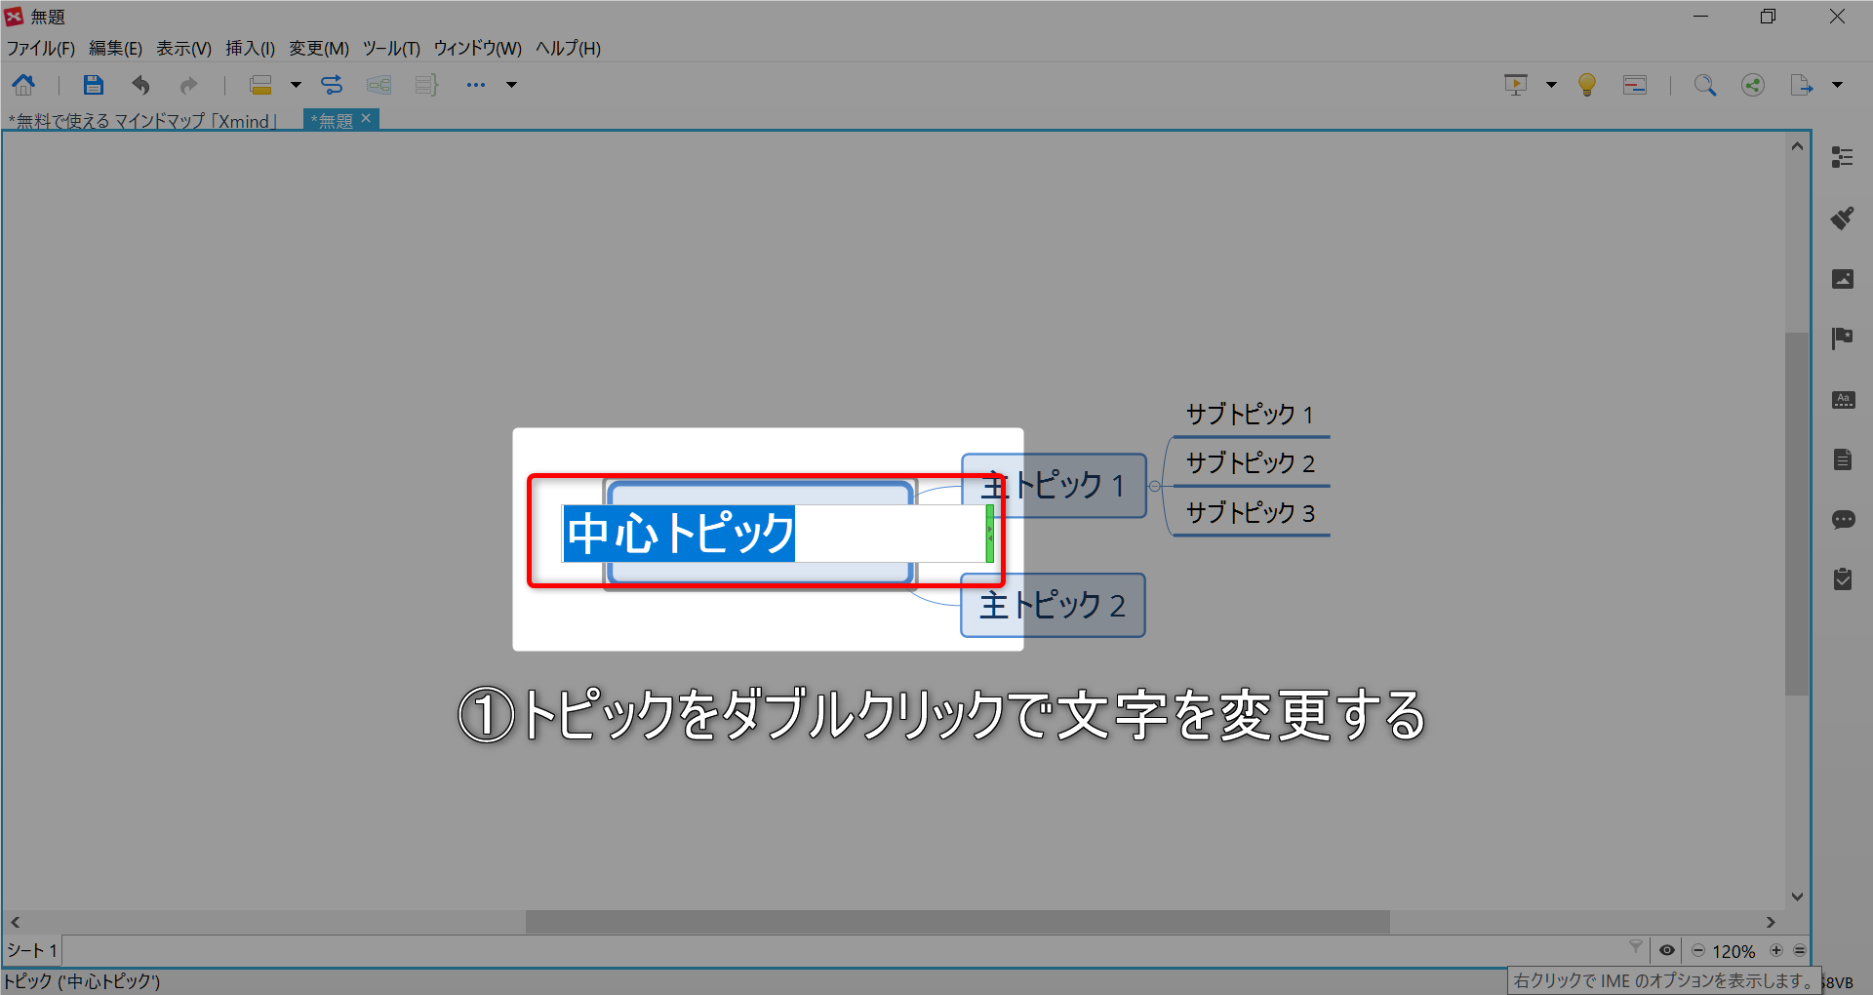
Task: Expand the presentation mode dropdown arrow
Action: pos(1551,85)
